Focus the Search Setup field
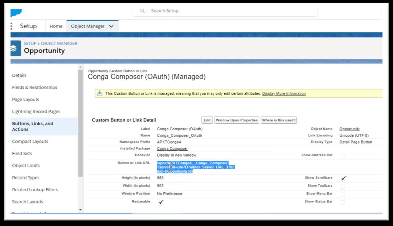The height and width of the screenshot is (226, 393). (x=225, y=11)
